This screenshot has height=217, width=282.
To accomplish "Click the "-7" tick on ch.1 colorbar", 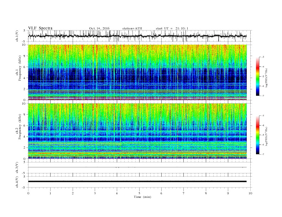I will [262, 96].
